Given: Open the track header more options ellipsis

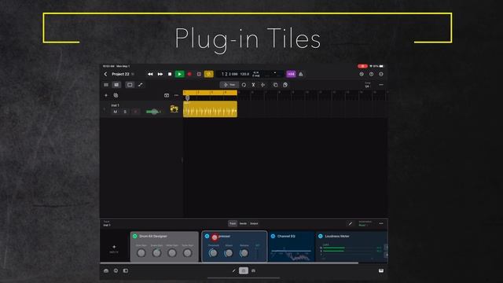Looking at the screenshot, I should click(176, 95).
